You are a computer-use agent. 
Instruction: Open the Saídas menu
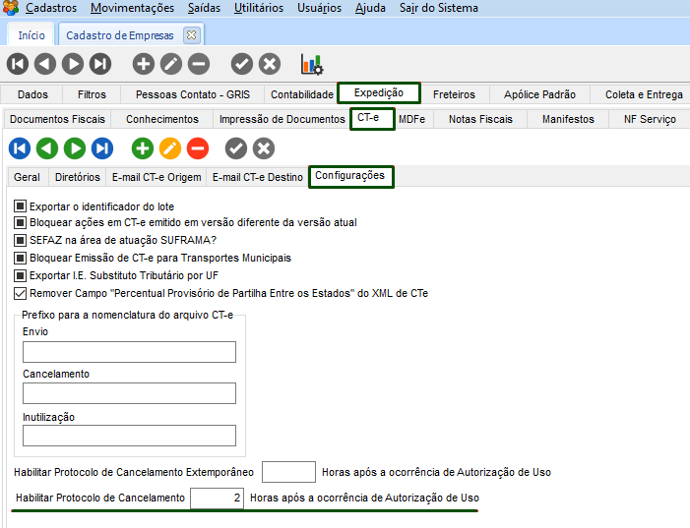[204, 8]
